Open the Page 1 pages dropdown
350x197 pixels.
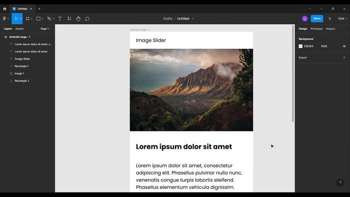46,28
